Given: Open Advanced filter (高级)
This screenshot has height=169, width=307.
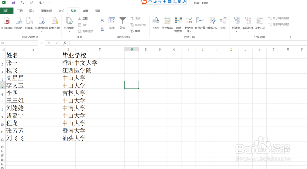Looking at the screenshot, I should [x=135, y=31].
